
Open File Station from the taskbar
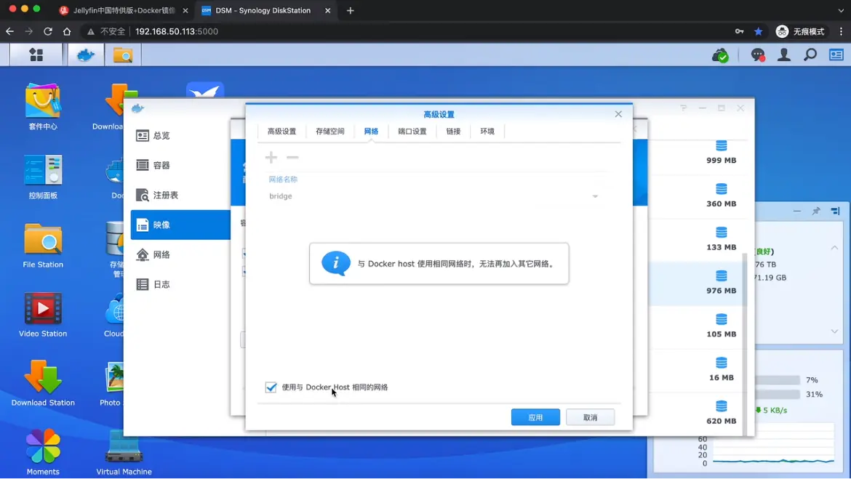[x=122, y=55]
